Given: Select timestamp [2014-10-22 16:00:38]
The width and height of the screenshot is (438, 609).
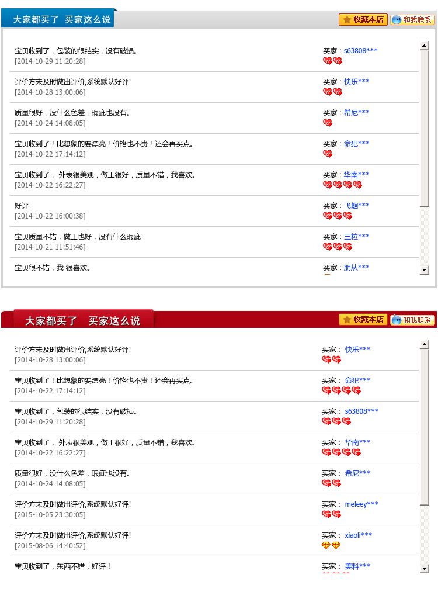Looking at the screenshot, I should point(50,216).
